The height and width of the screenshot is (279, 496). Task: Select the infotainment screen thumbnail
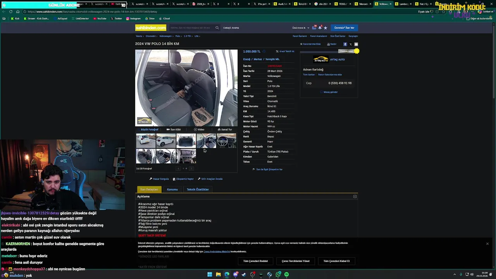click(x=186, y=156)
